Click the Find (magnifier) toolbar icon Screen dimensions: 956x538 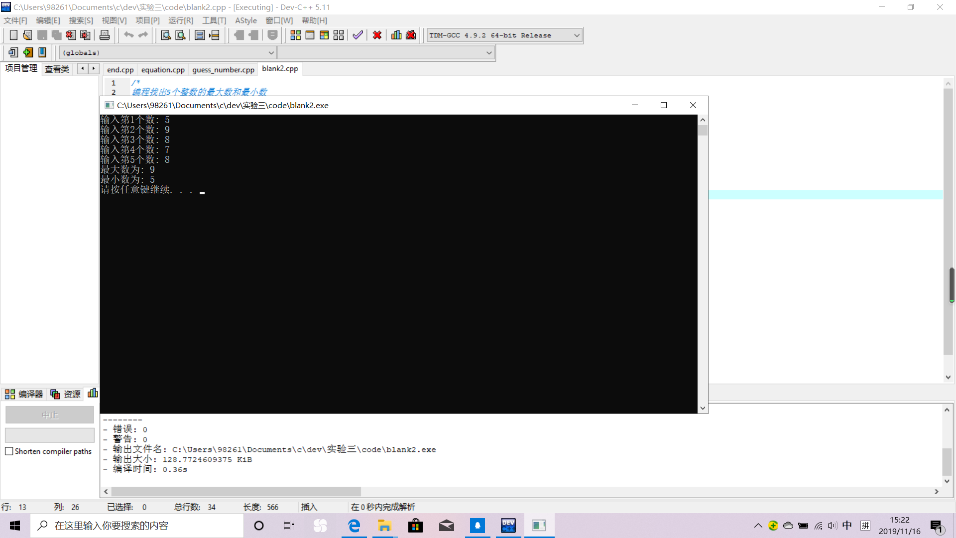coord(166,35)
